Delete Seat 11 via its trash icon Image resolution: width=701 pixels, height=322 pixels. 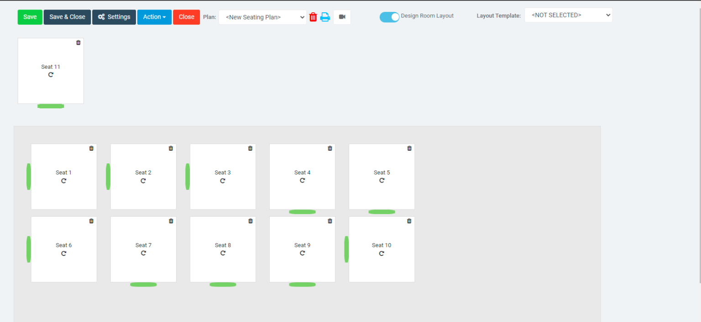pyautogui.click(x=78, y=42)
